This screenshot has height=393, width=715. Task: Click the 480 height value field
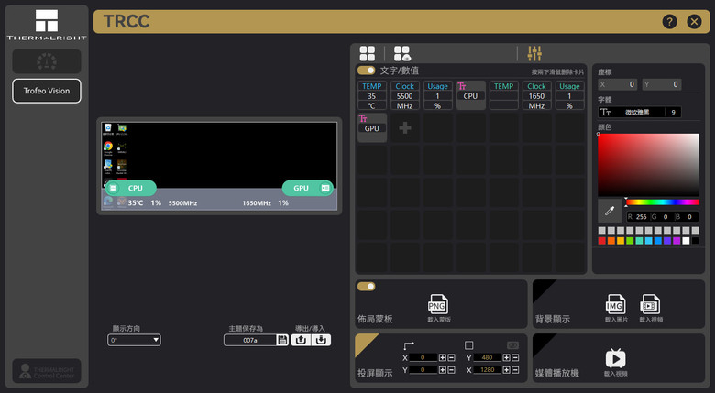pyautogui.click(x=487, y=357)
